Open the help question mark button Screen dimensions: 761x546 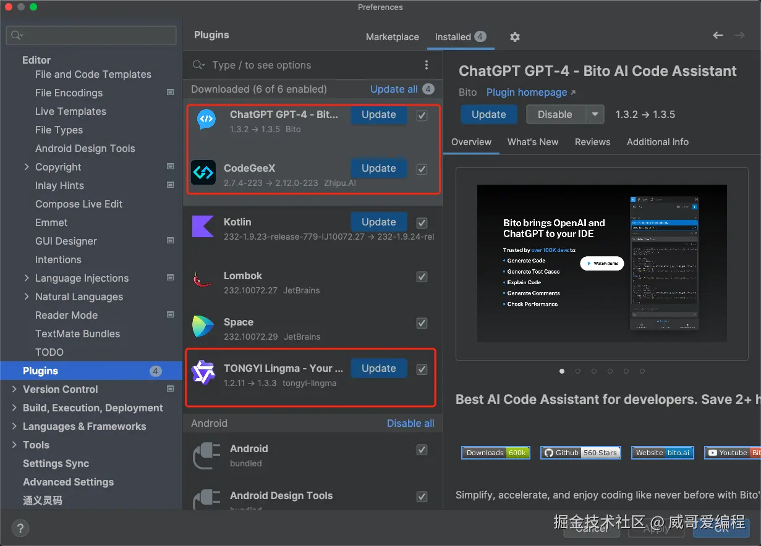tap(20, 528)
